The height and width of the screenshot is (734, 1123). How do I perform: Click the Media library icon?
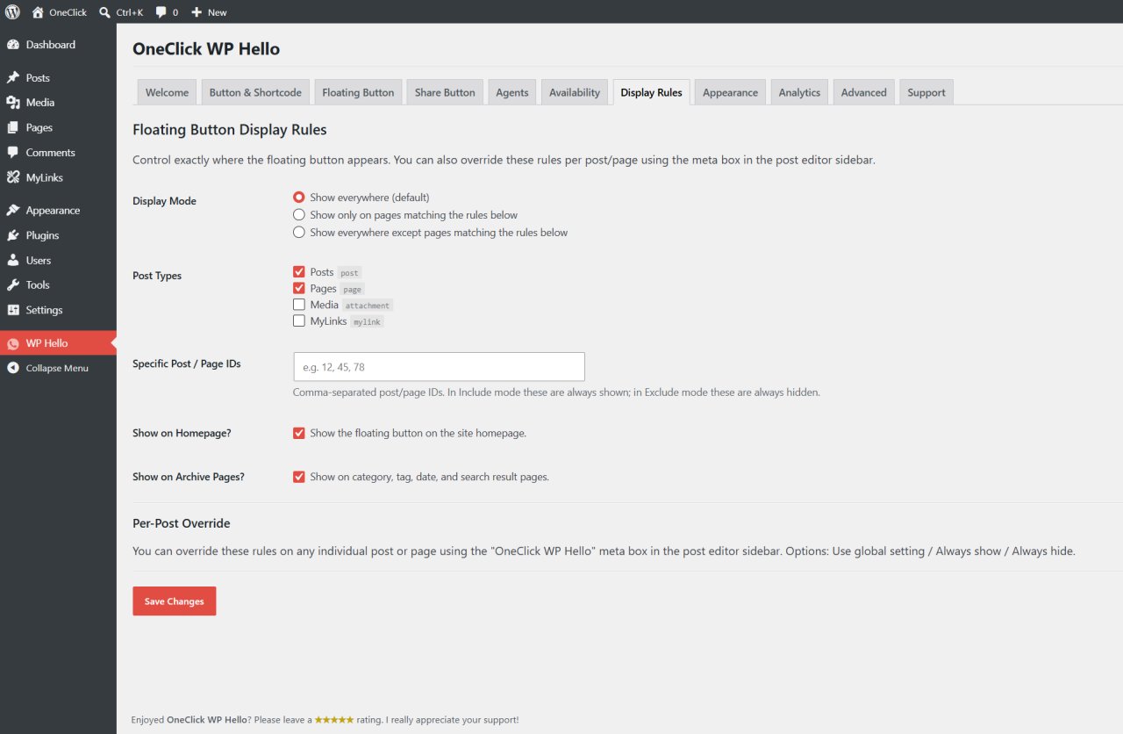[13, 103]
